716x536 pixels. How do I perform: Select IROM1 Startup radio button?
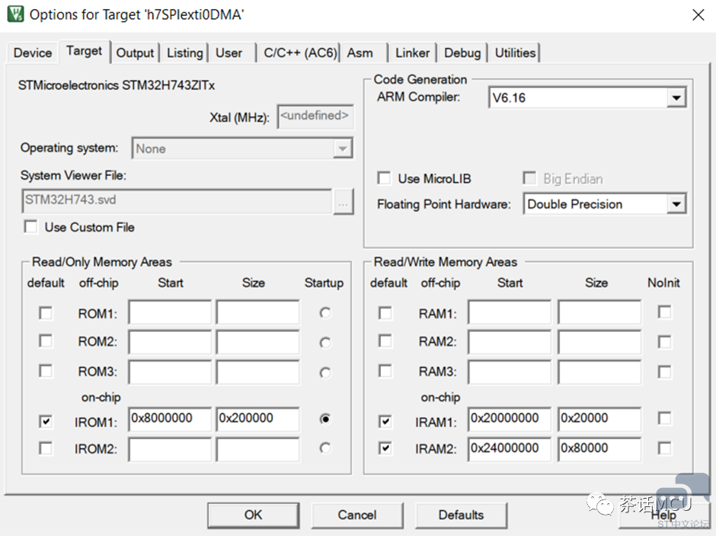pyautogui.click(x=325, y=419)
